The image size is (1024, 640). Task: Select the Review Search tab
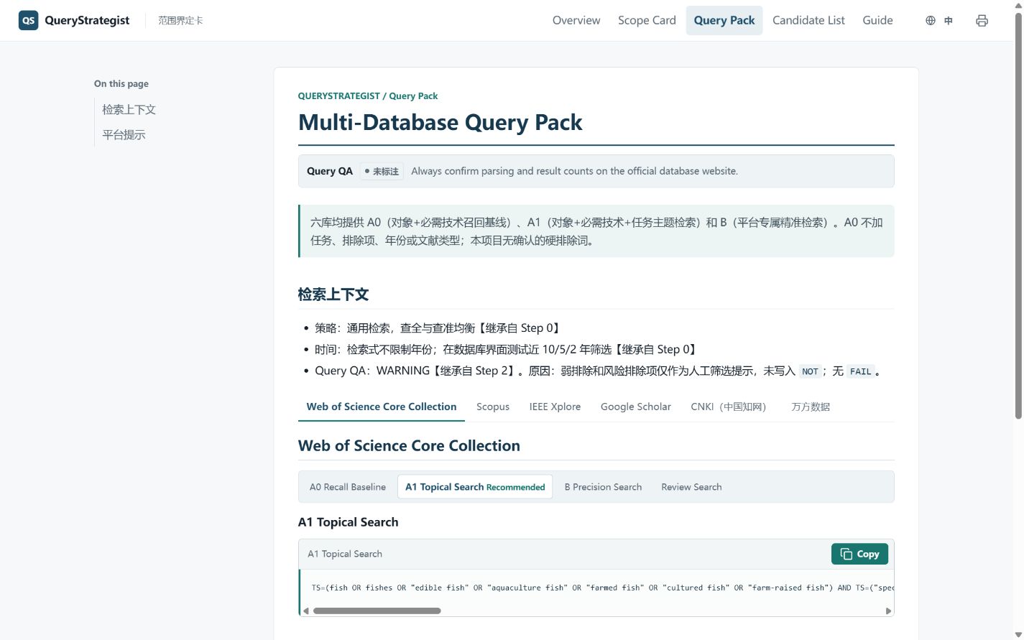coord(691,487)
